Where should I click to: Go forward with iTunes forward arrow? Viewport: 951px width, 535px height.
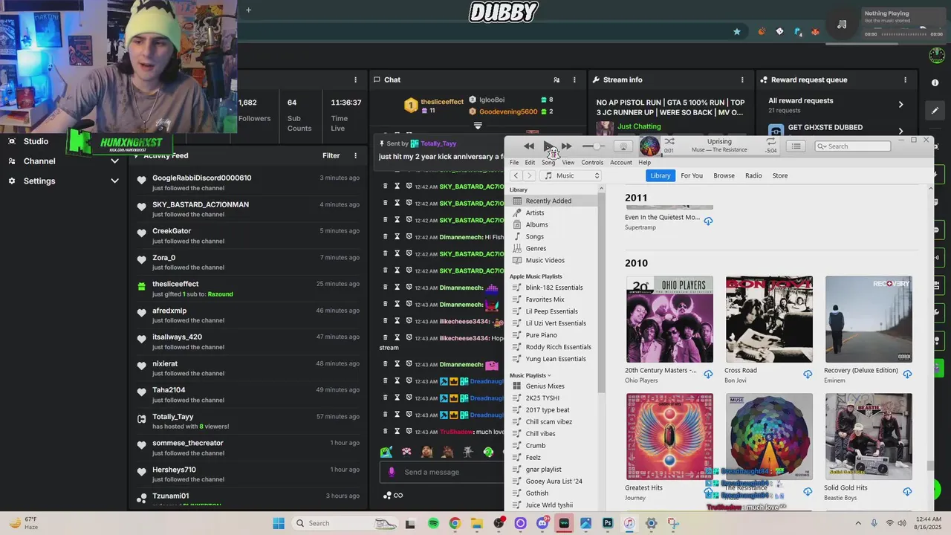click(529, 175)
